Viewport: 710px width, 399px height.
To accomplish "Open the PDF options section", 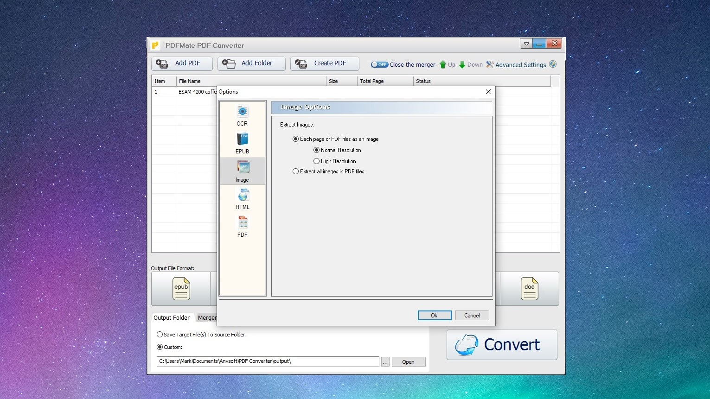I will point(242,227).
